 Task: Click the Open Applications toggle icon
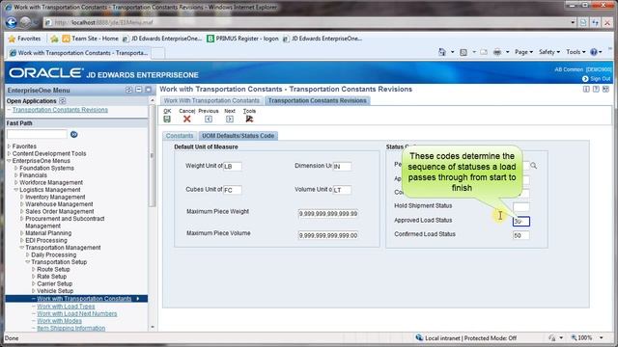pyautogui.click(x=62, y=101)
